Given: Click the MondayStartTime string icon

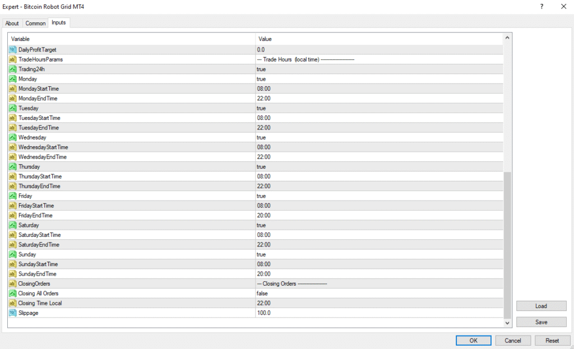Looking at the screenshot, I should pos(13,89).
